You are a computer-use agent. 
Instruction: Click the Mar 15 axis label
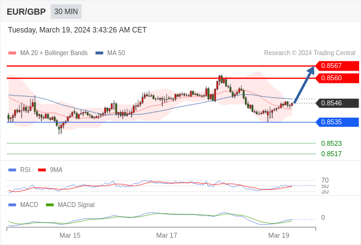(70, 235)
